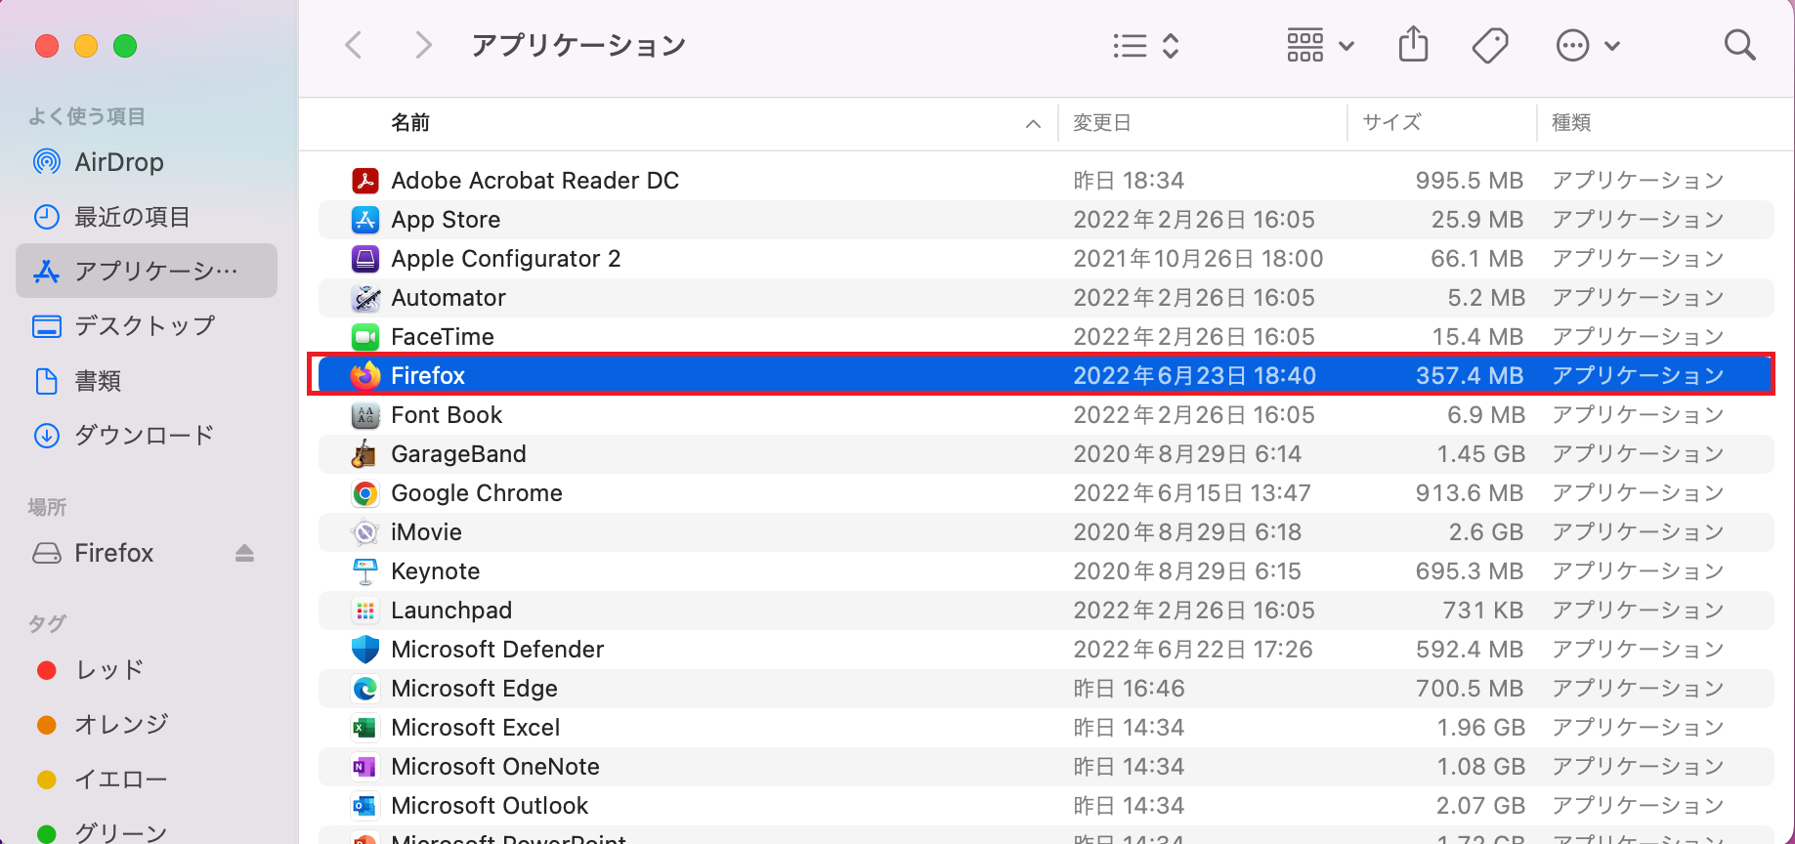The width and height of the screenshot is (1795, 844).
Task: Click the Microsoft Defender shield icon
Action: (365, 650)
